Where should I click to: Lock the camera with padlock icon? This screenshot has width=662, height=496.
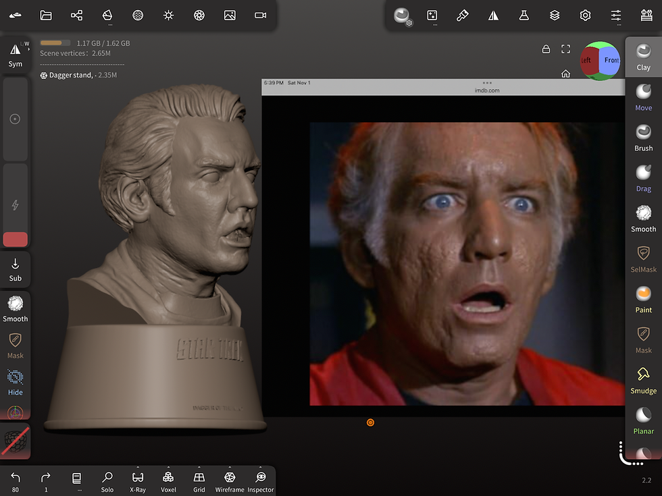[x=546, y=49]
